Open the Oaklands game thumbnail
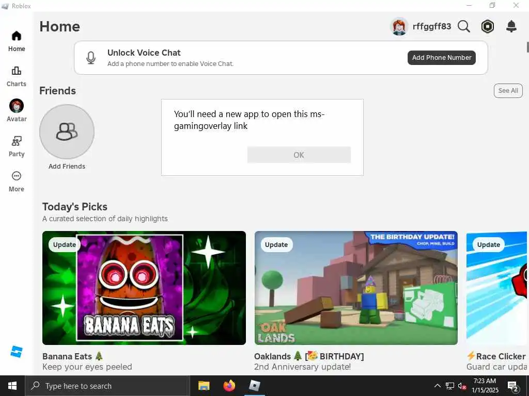This screenshot has width=529, height=396. (356, 288)
